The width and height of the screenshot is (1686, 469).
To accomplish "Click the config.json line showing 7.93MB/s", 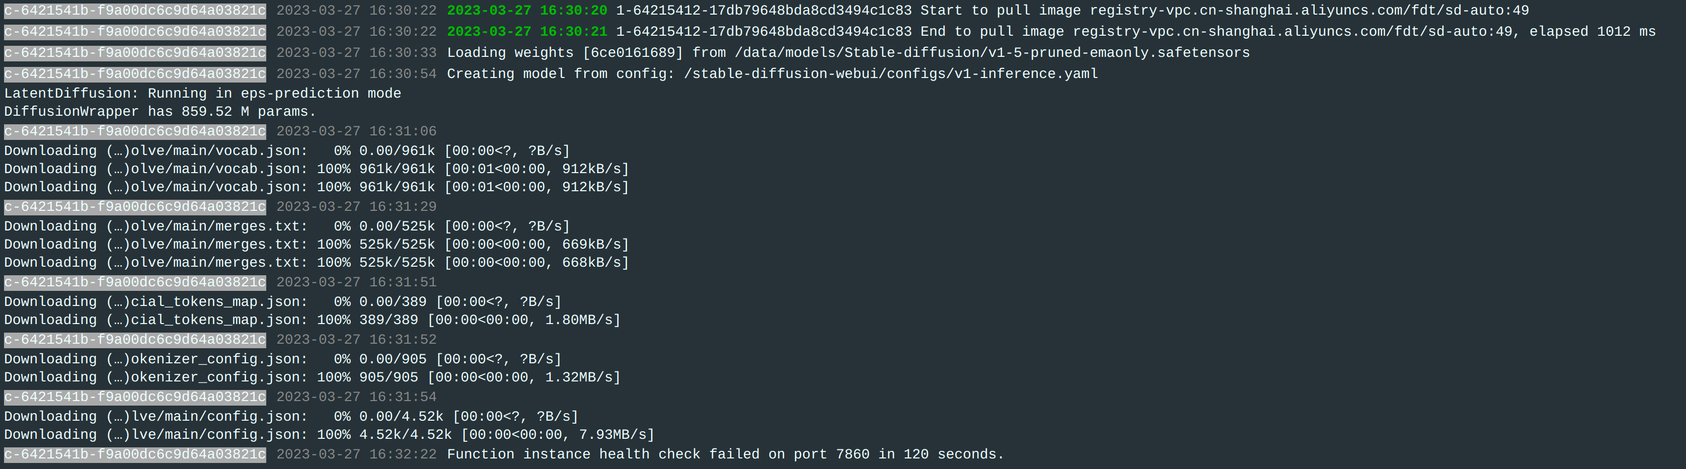I will 329,434.
